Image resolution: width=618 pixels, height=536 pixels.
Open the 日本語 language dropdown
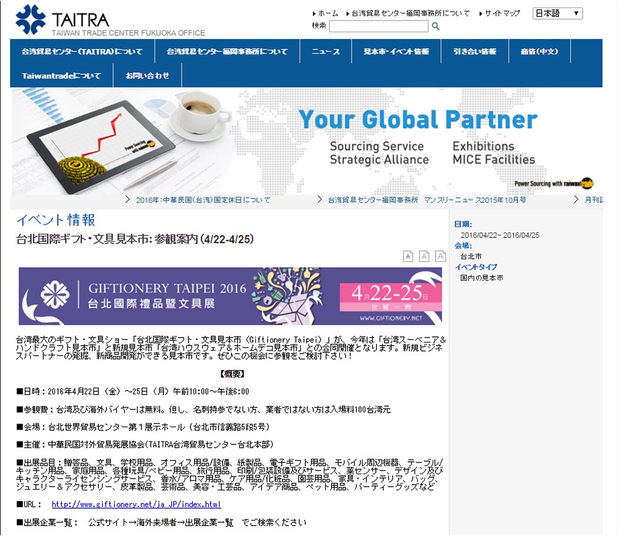(x=557, y=13)
